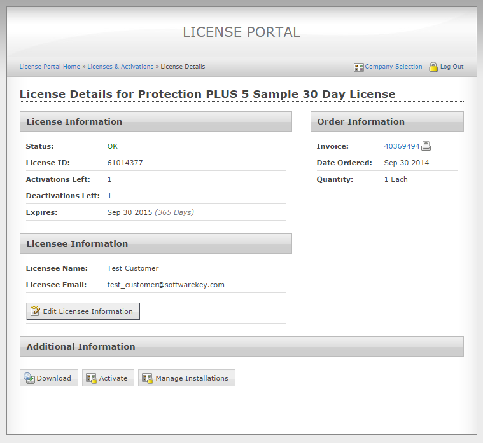Image resolution: width=483 pixels, height=443 pixels.
Task: Open the Company Selection text link
Action: click(x=393, y=67)
